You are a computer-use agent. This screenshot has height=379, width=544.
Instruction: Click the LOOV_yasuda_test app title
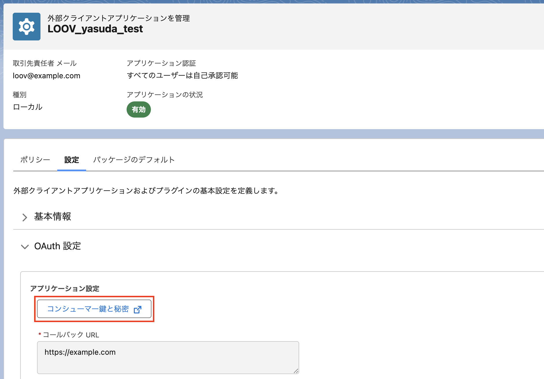95,29
